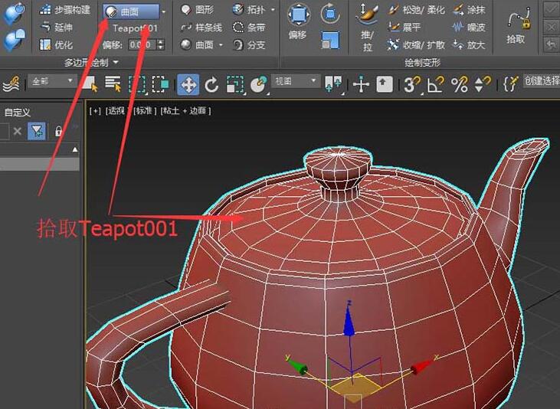The image size is (560, 409).
Task: Toggle the 3D snaps button
Action: click(412, 85)
